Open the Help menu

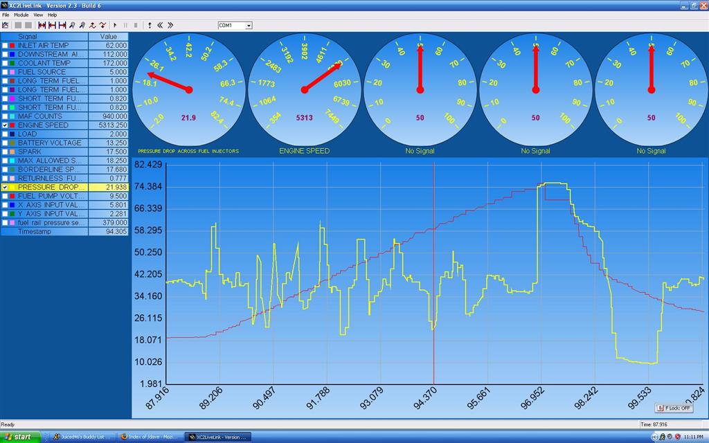click(x=52, y=13)
